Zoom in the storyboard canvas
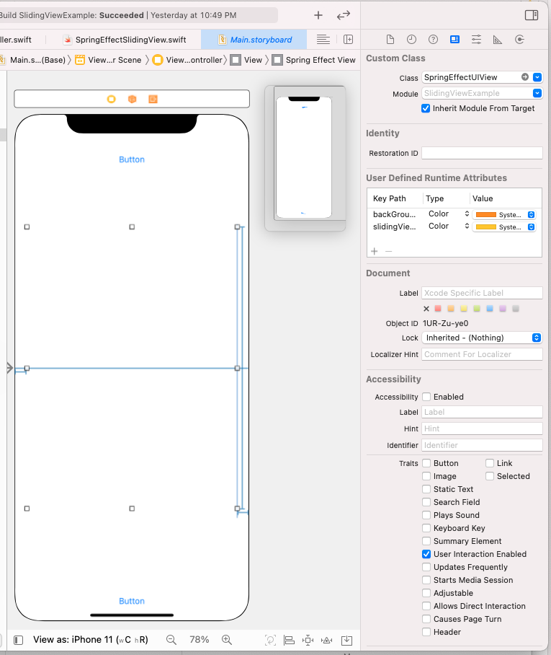Image resolution: width=551 pixels, height=655 pixels. click(226, 640)
